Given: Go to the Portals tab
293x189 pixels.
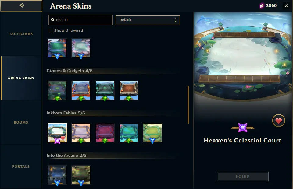Looking at the screenshot, I should click(x=21, y=166).
